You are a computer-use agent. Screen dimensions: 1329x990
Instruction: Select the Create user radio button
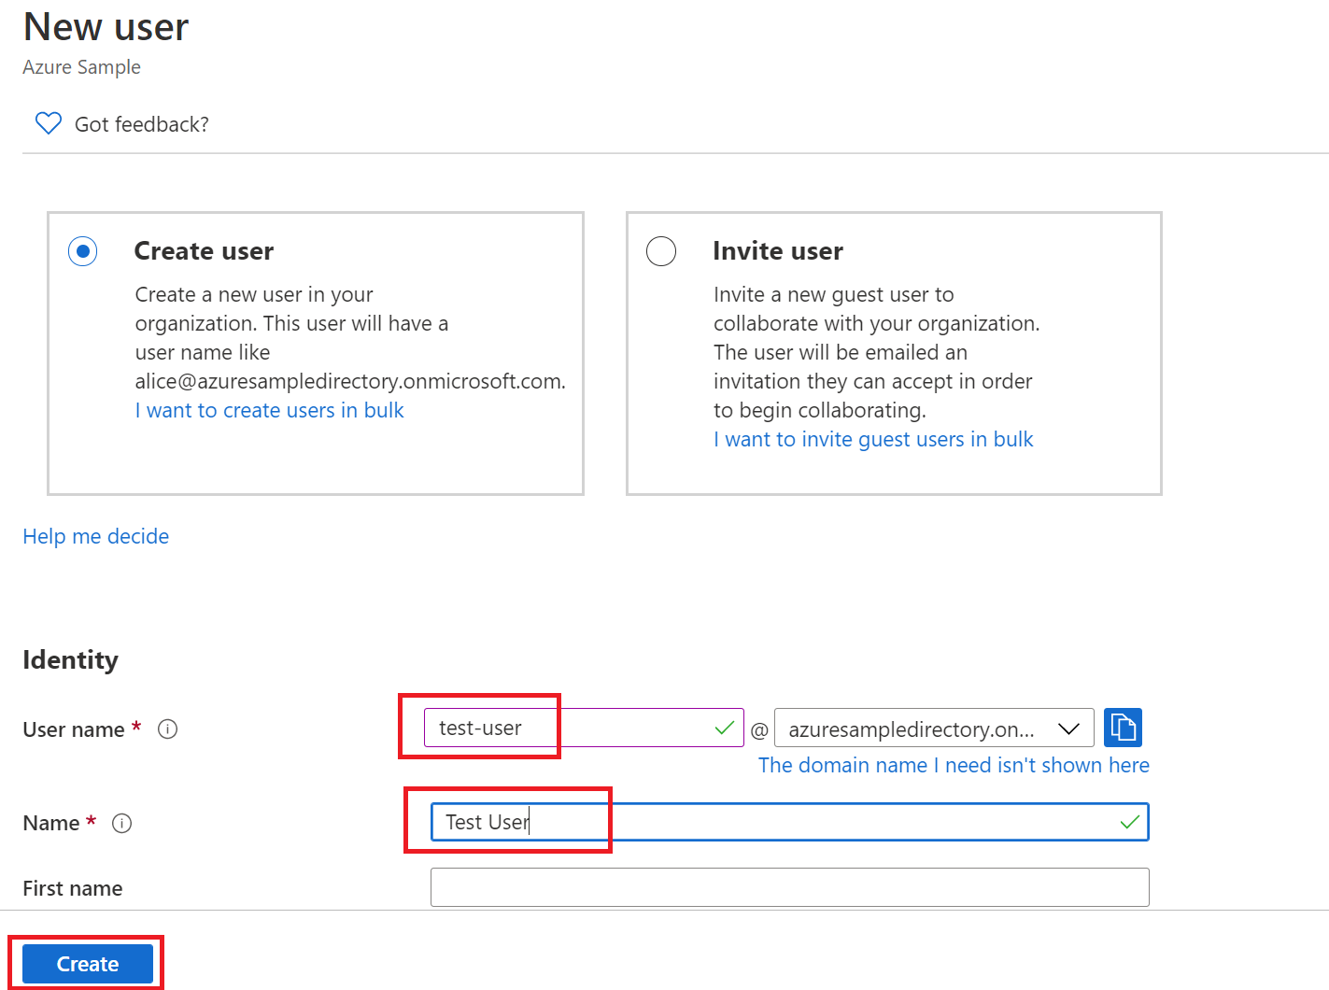click(x=82, y=250)
